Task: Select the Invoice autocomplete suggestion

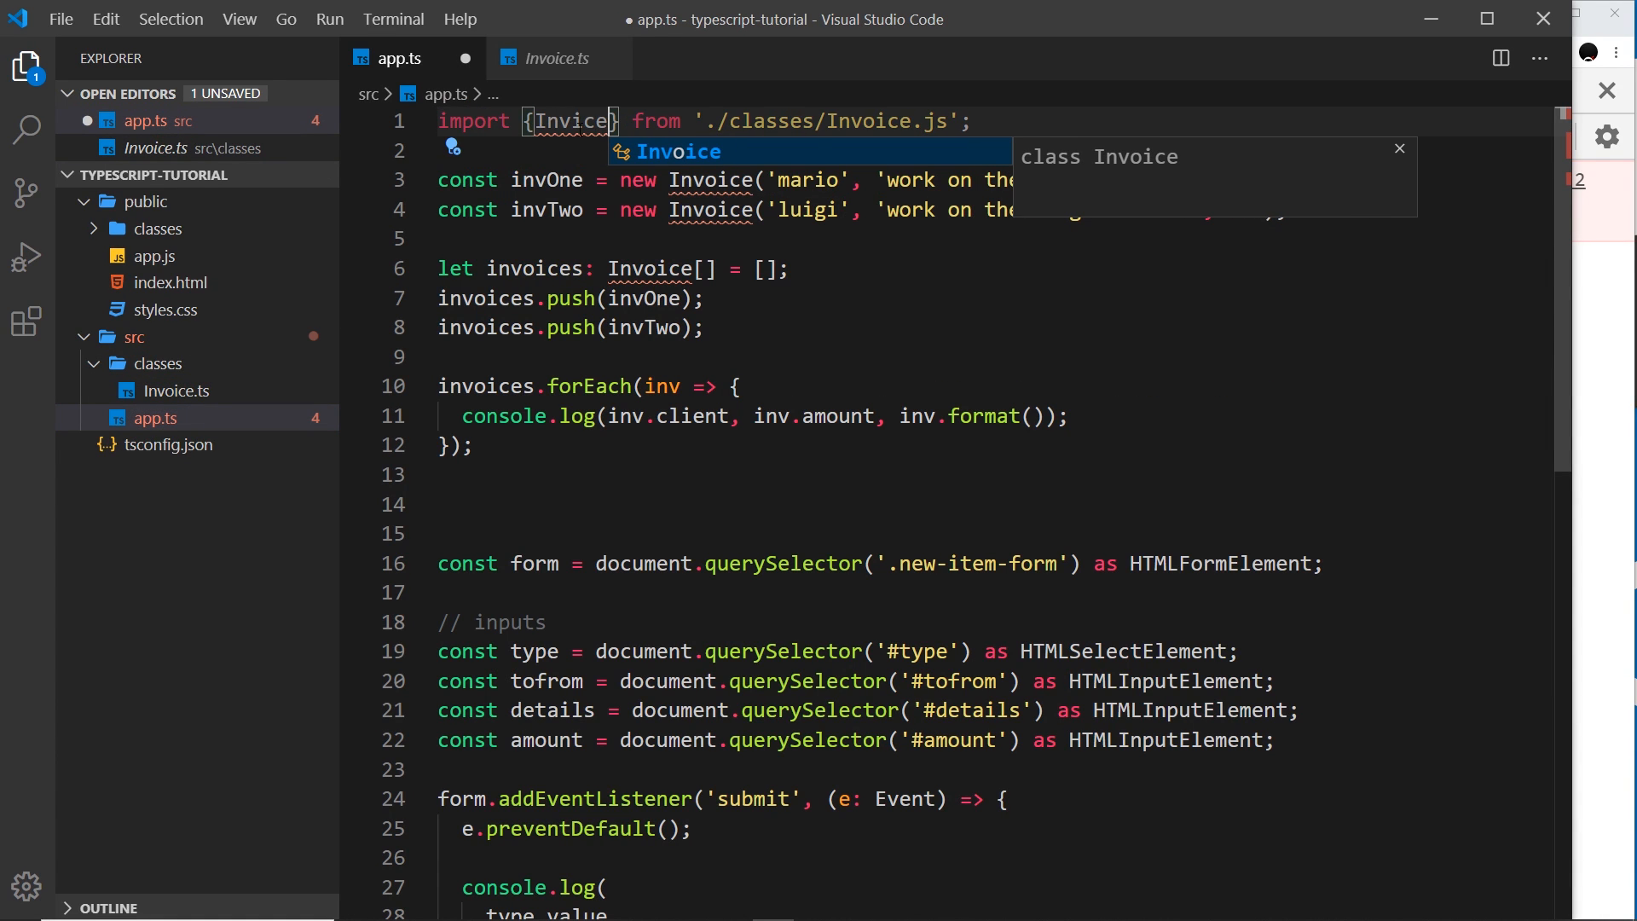Action: click(x=810, y=152)
